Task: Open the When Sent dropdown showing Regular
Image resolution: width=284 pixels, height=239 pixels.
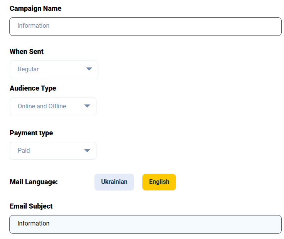Action: (x=54, y=69)
